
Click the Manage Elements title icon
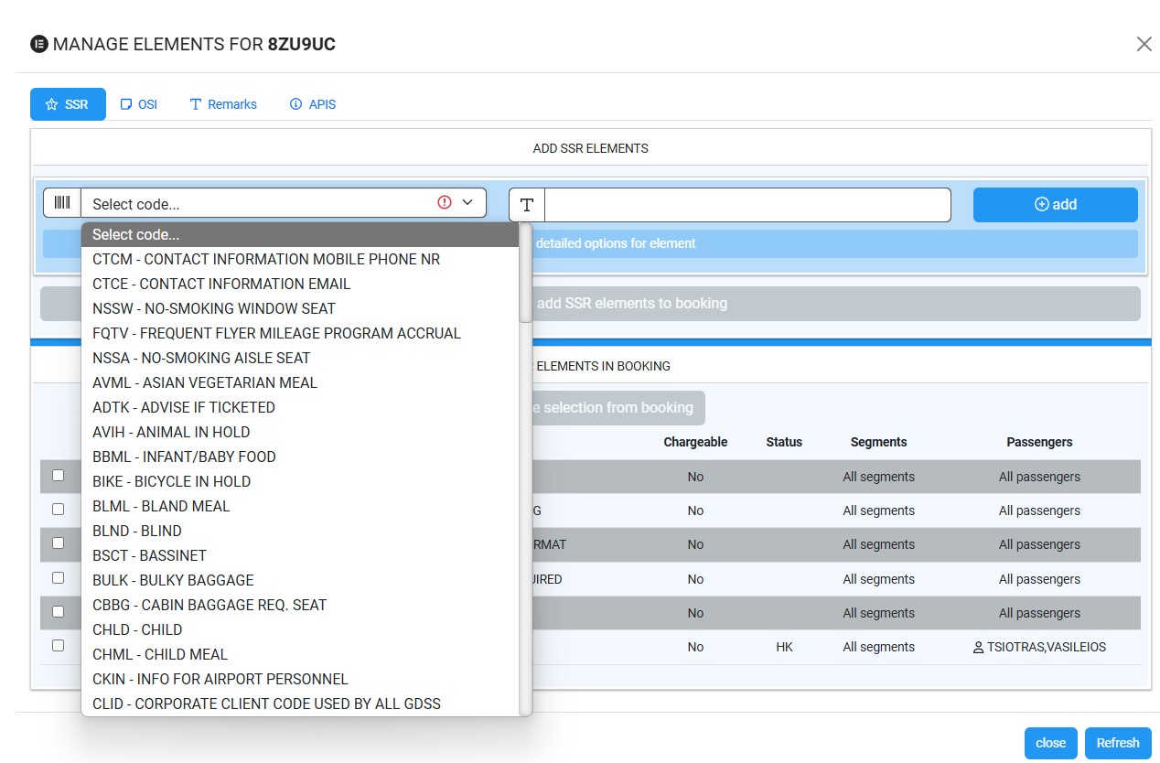point(38,44)
